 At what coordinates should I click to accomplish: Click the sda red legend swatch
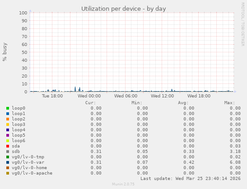(x=8, y=146)
